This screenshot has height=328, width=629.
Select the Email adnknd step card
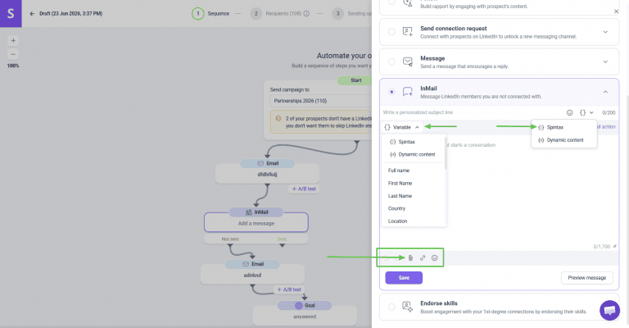pyautogui.click(x=252, y=274)
